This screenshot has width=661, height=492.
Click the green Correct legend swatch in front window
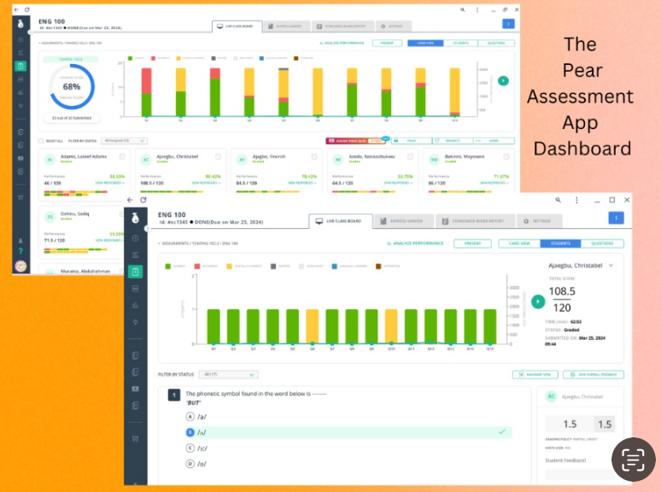[x=167, y=266]
